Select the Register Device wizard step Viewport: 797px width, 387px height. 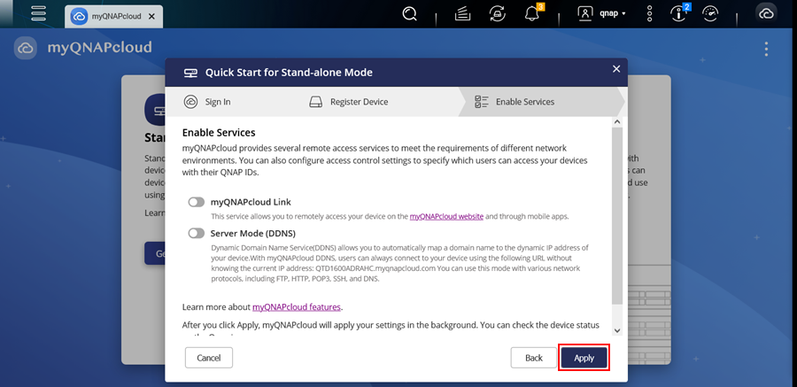point(349,102)
